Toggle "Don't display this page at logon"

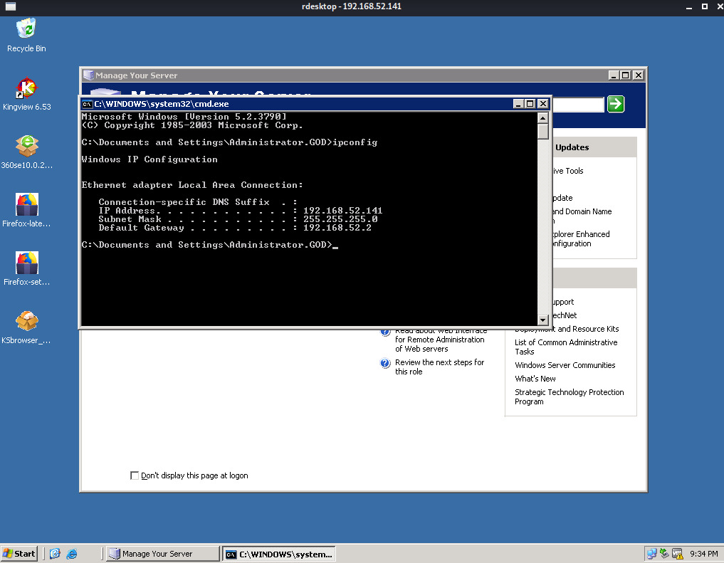(135, 475)
